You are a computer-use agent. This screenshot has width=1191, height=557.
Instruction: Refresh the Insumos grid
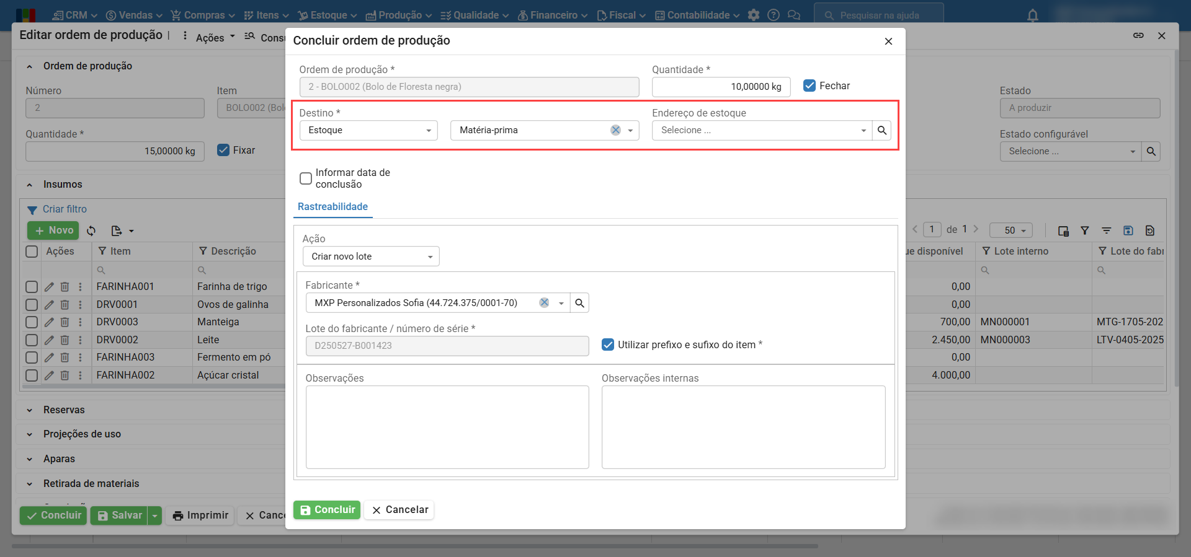[91, 231]
